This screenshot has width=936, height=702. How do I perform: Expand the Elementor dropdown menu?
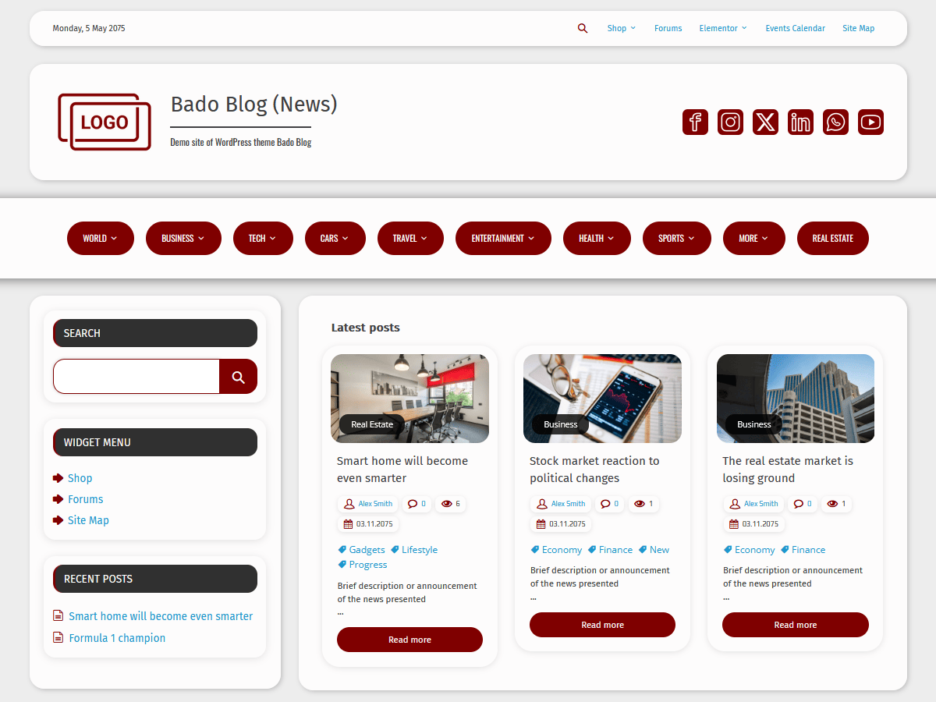(x=722, y=28)
